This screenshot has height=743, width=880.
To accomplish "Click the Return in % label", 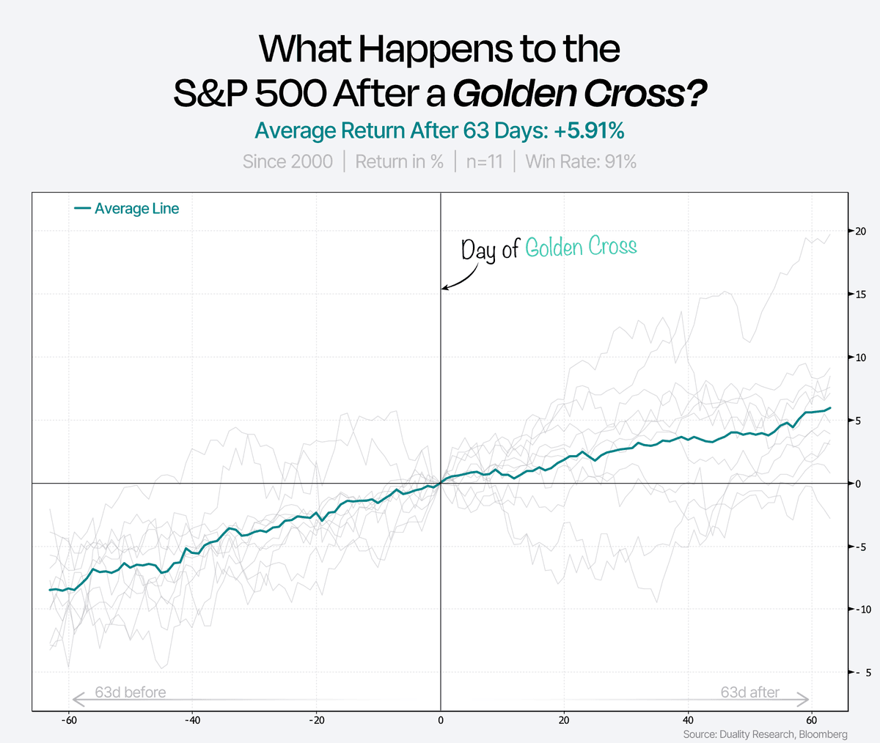I will 399,161.
